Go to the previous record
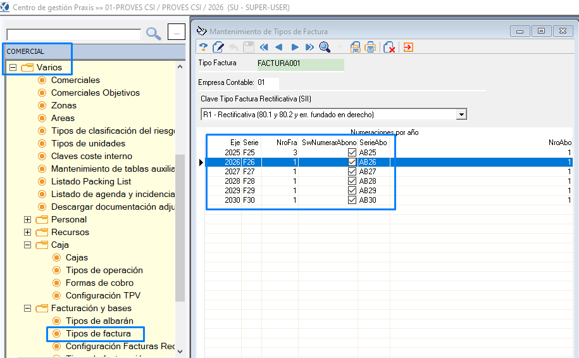Screen dimensions: 579x358 (279, 48)
